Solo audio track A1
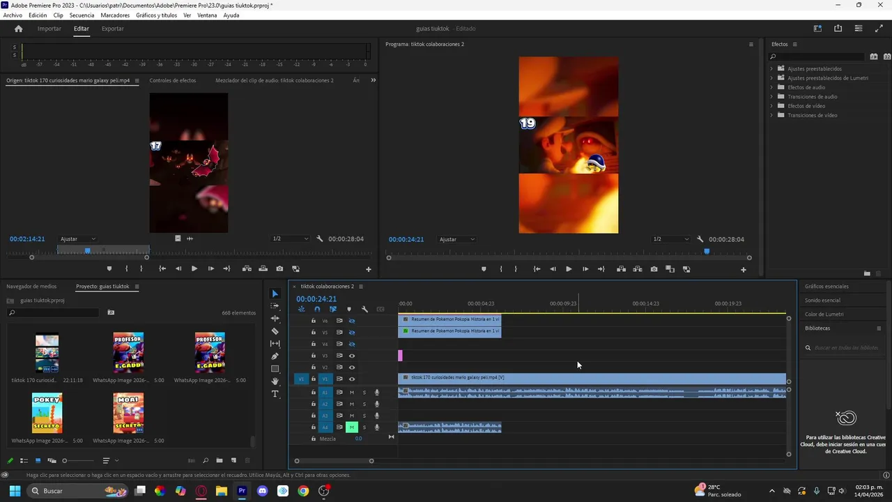The image size is (892, 502). [x=364, y=393]
